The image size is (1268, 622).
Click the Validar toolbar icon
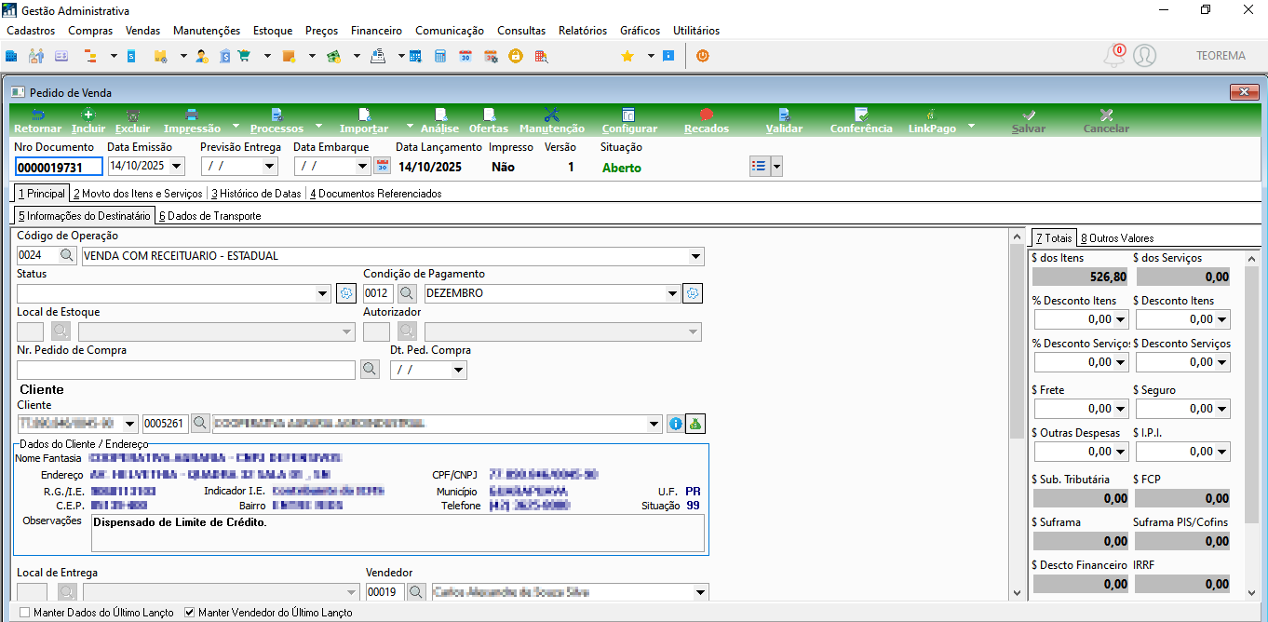[784, 115]
